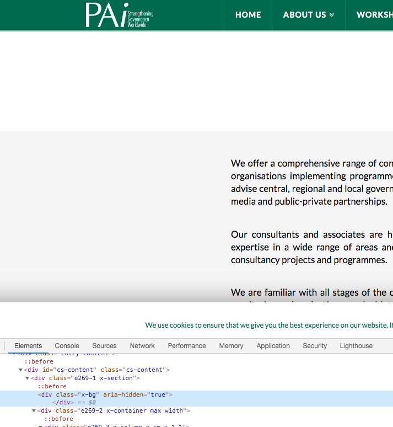Collapse the div id="cs-content" node
393x427 pixels.
20,370
